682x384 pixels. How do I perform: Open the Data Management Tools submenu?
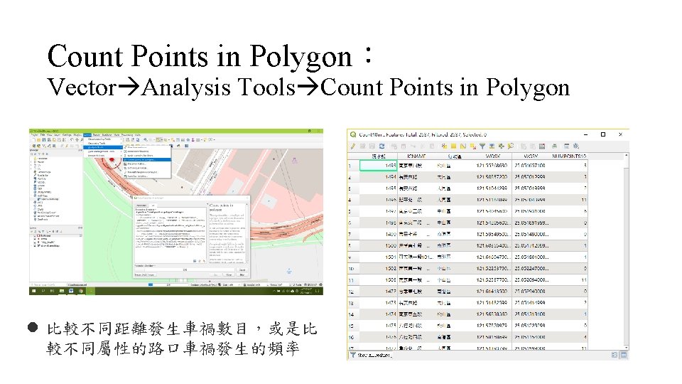[102, 151]
